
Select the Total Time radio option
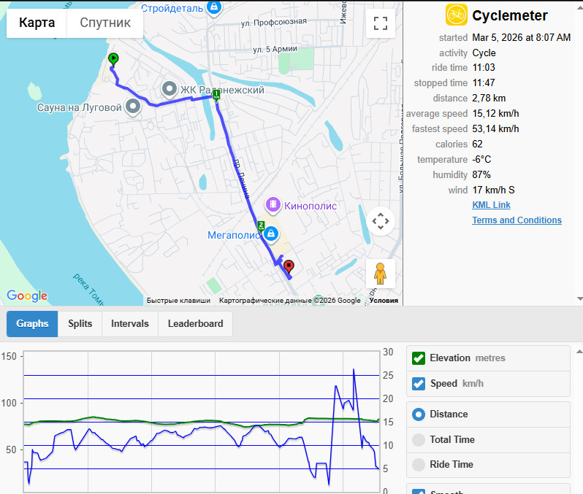(x=419, y=439)
